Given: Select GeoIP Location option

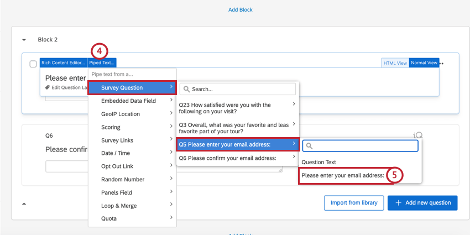Looking at the screenshot, I should click(x=132, y=114).
